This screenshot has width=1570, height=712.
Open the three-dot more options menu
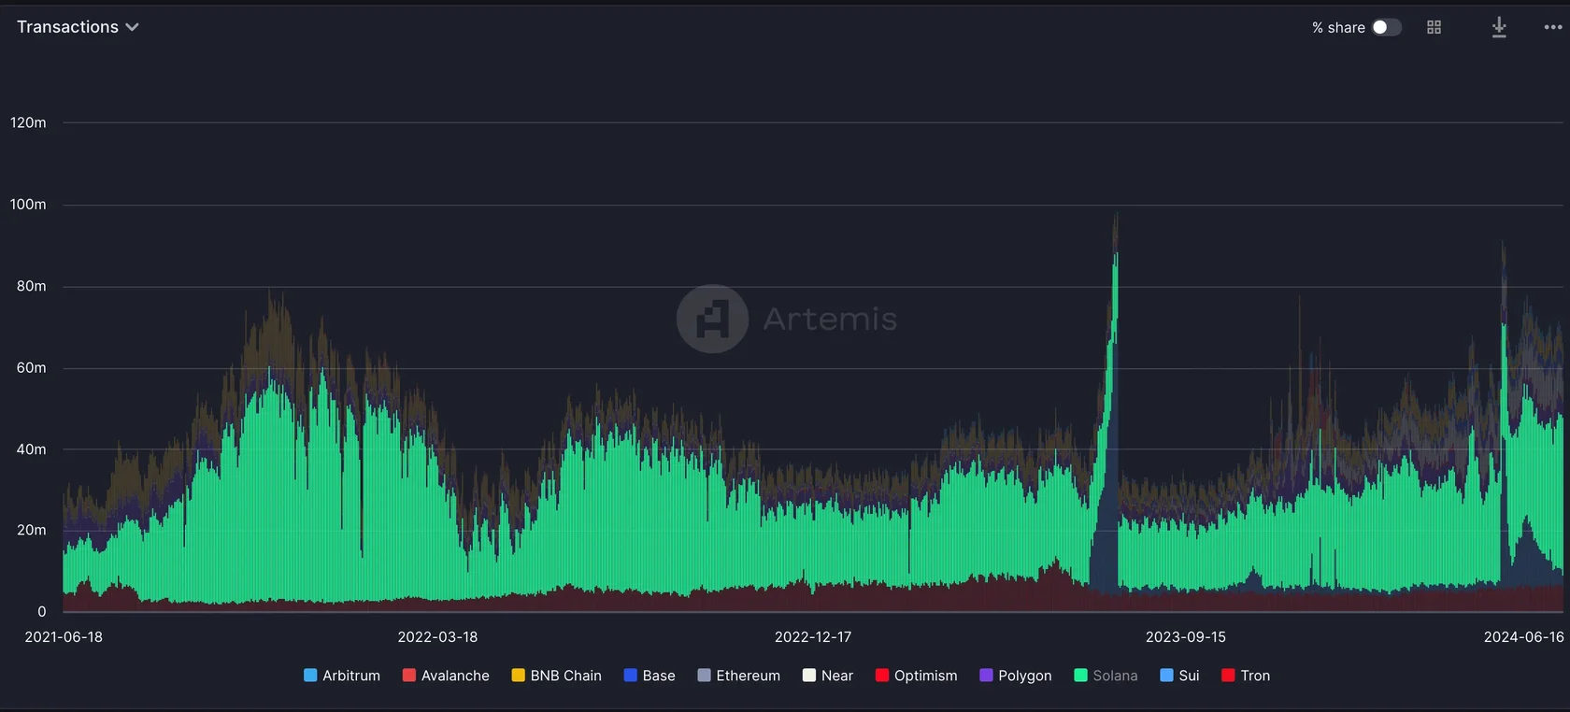1552,27
